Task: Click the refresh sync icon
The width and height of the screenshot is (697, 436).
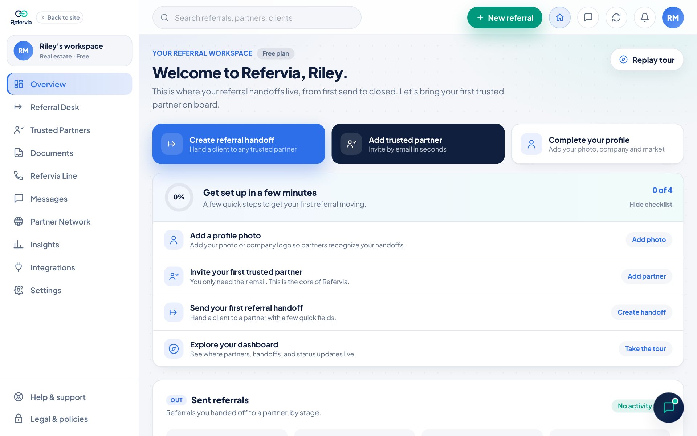Action: (x=616, y=17)
